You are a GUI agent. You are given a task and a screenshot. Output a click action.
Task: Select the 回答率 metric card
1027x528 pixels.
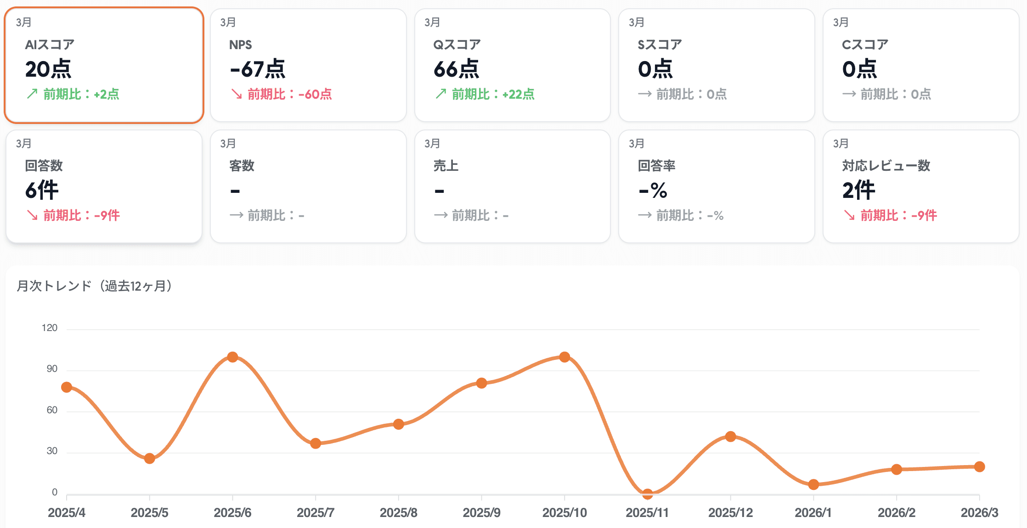click(x=717, y=186)
